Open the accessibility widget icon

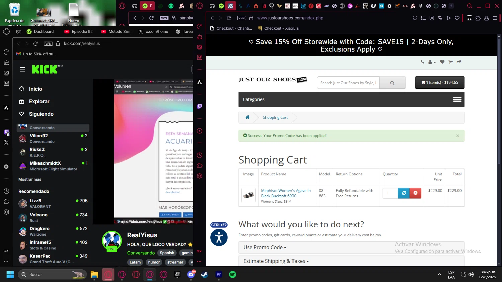pyautogui.click(x=219, y=237)
